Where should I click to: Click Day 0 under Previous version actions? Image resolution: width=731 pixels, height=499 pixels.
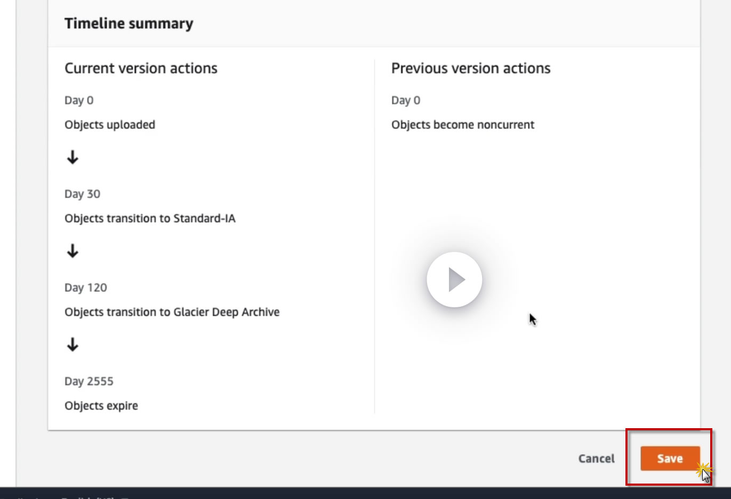tap(406, 100)
